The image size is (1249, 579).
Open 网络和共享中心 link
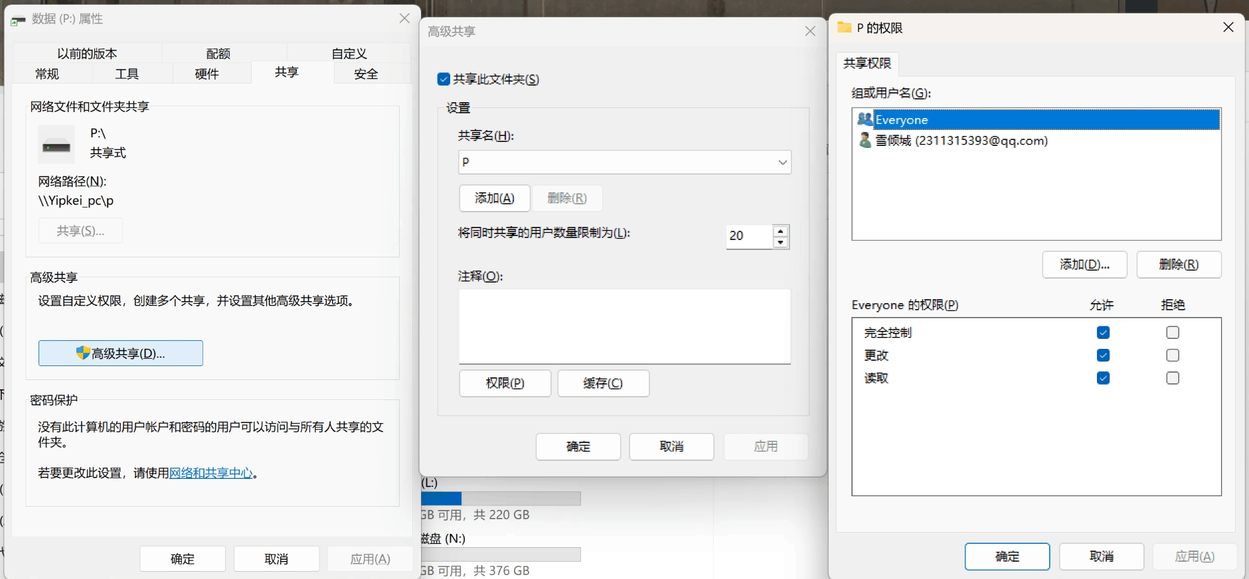[211, 473]
